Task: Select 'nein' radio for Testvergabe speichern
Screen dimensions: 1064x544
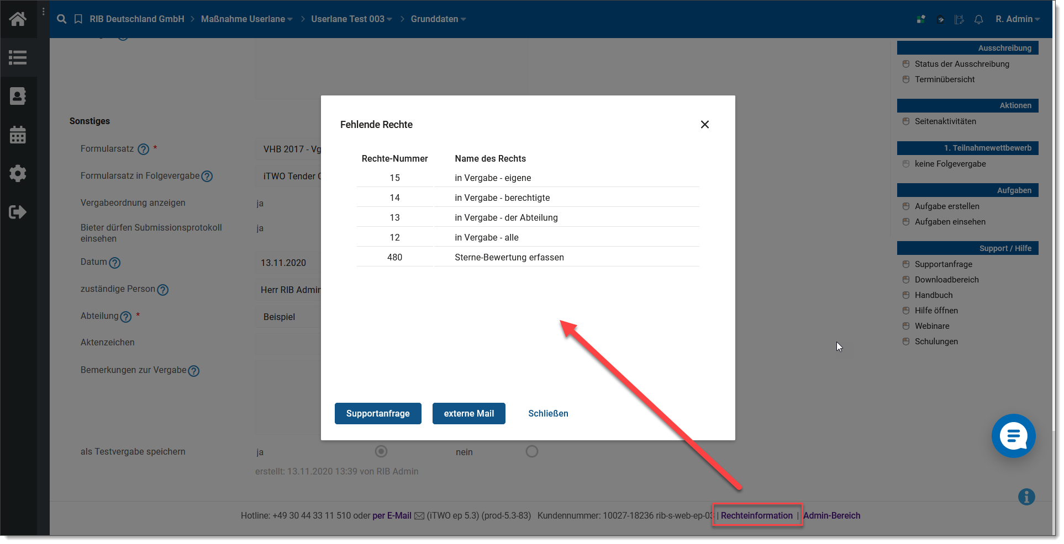Action: (x=532, y=451)
